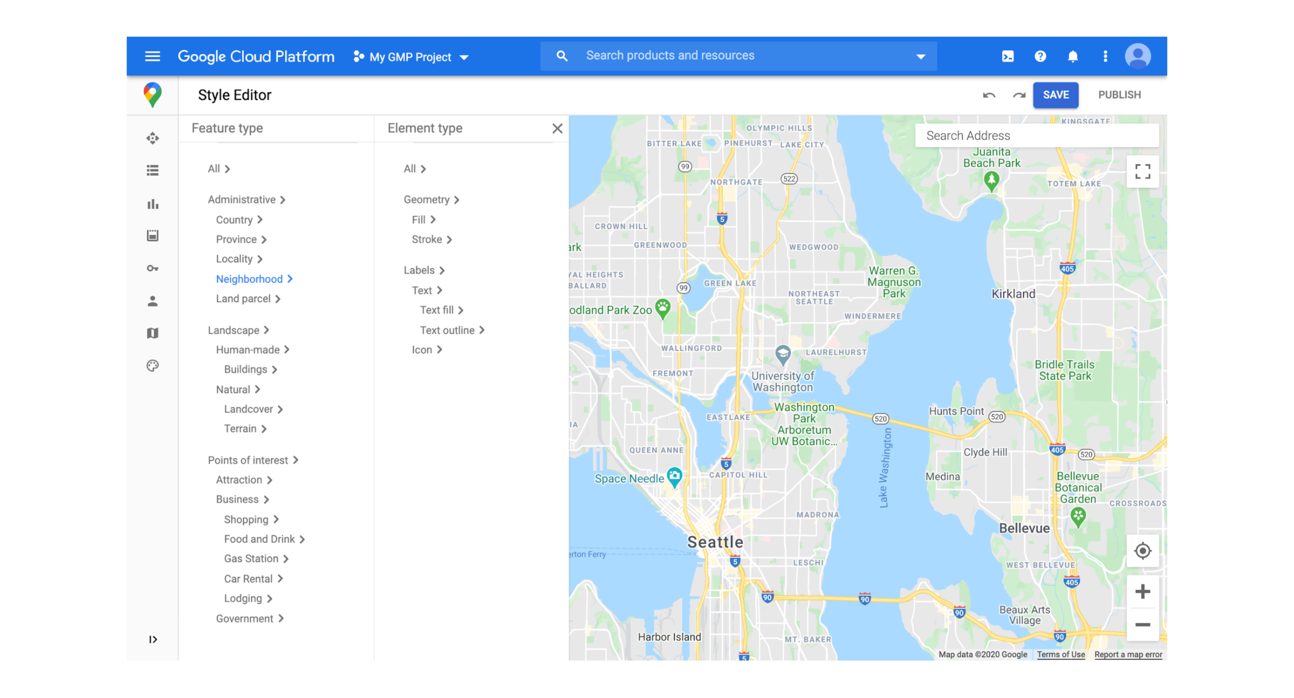
Task: Close the Element type panel
Action: pyautogui.click(x=557, y=128)
